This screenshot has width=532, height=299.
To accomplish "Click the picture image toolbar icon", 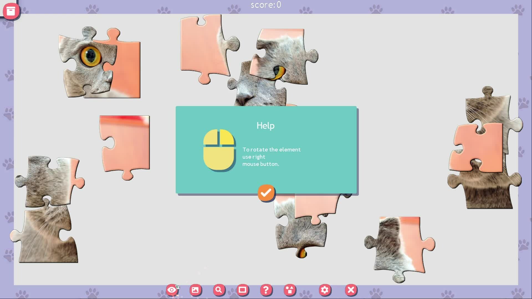I will (x=195, y=290).
